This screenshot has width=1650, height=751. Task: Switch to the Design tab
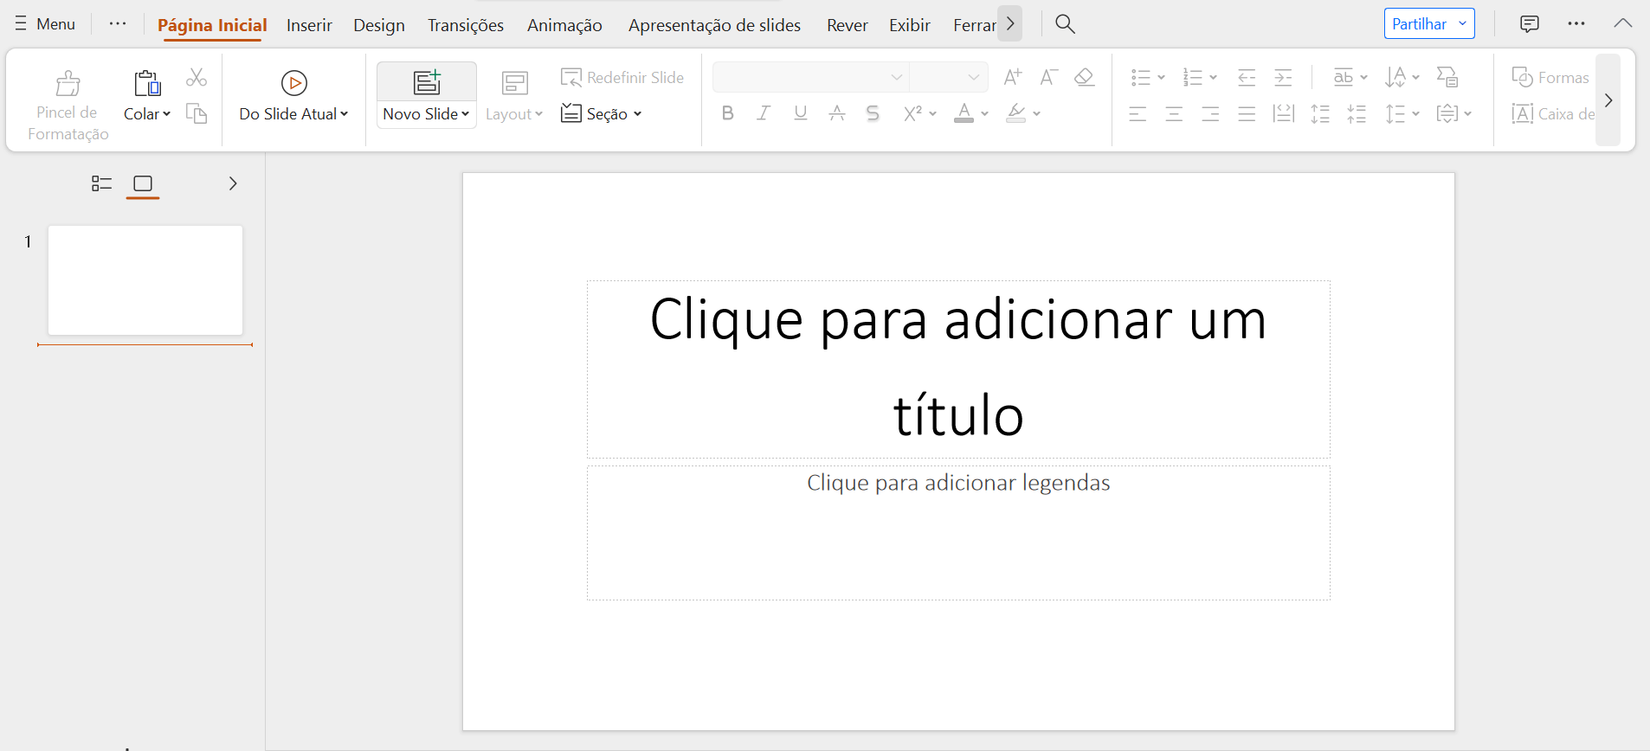pyautogui.click(x=379, y=25)
